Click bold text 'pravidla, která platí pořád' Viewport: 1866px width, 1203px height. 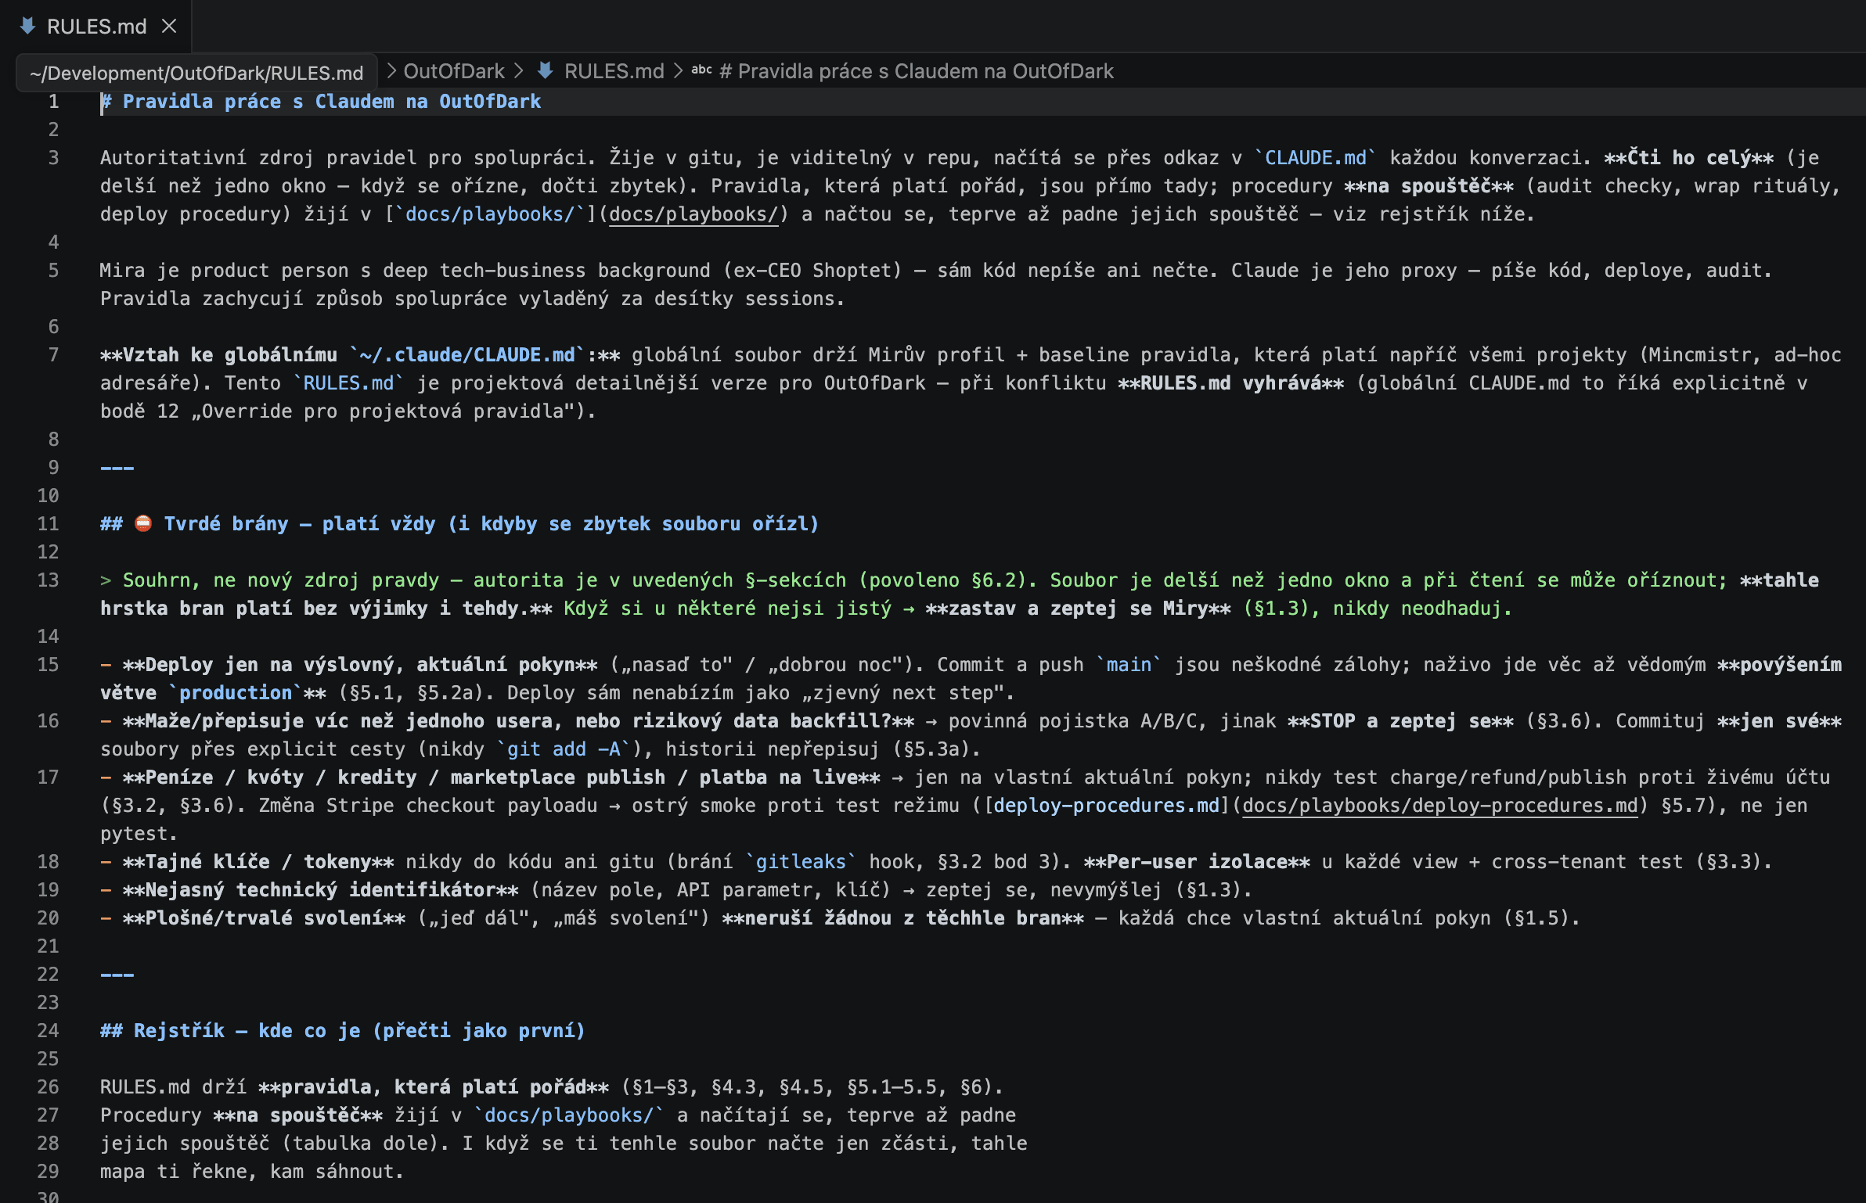(434, 1087)
